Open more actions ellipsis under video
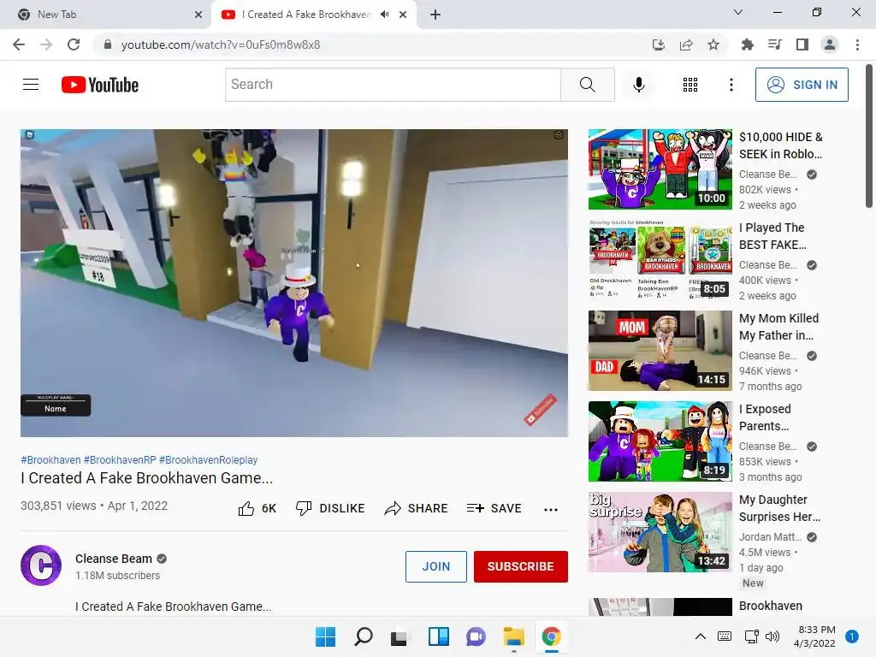The height and width of the screenshot is (657, 876). (550, 509)
